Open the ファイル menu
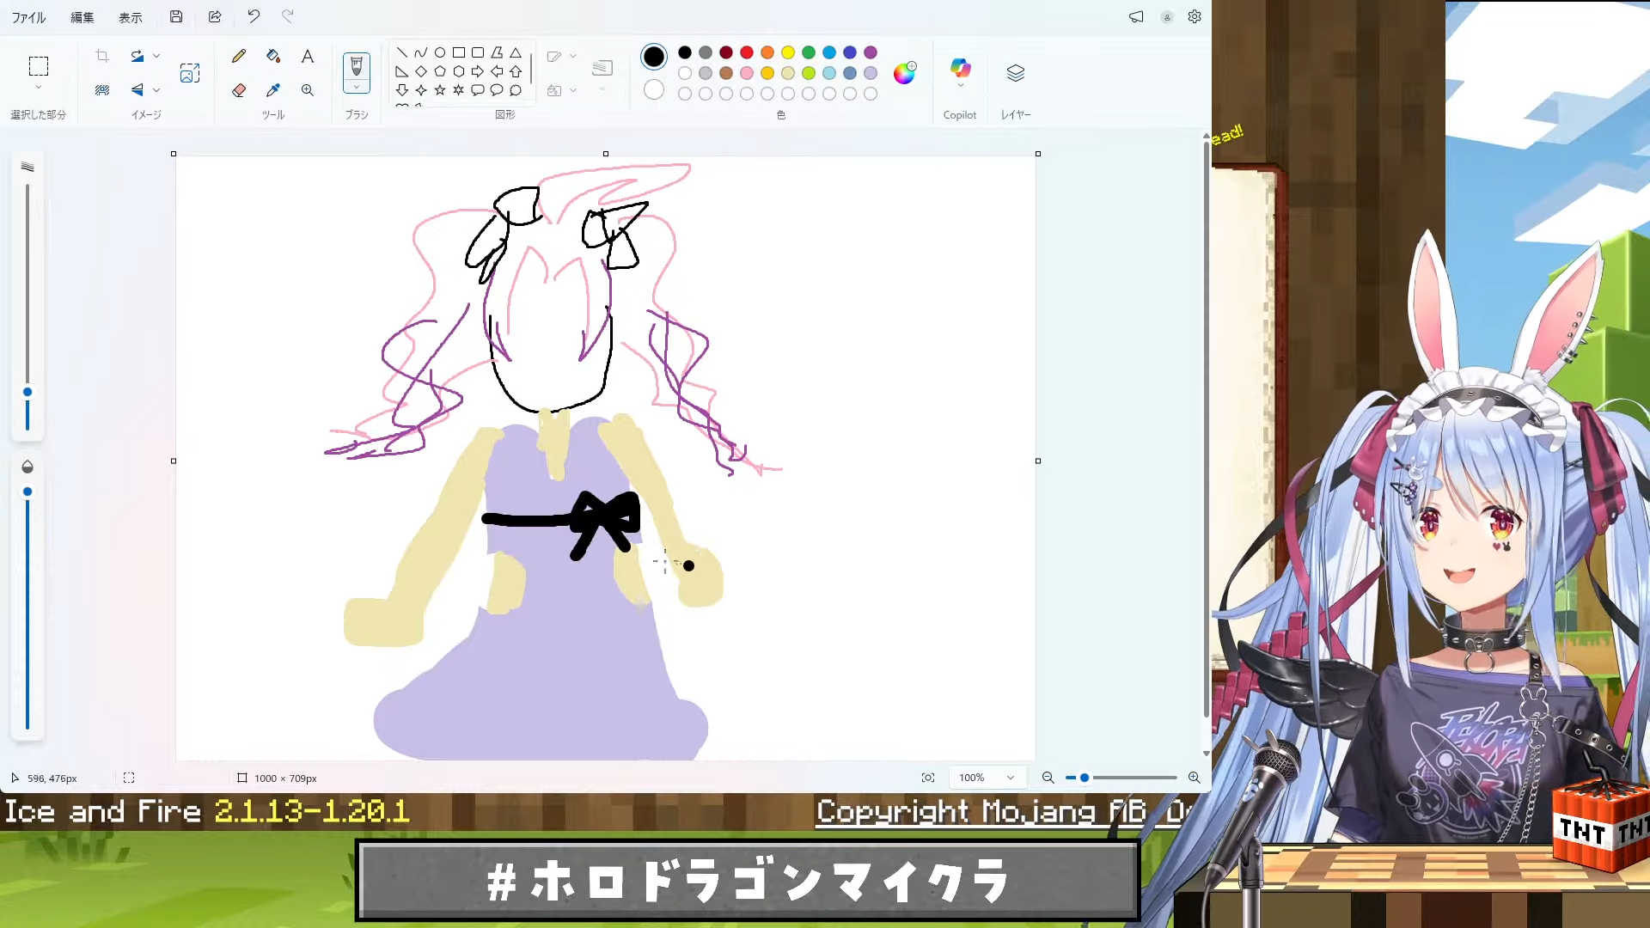Screen dimensions: 1650x928 coord(28,17)
